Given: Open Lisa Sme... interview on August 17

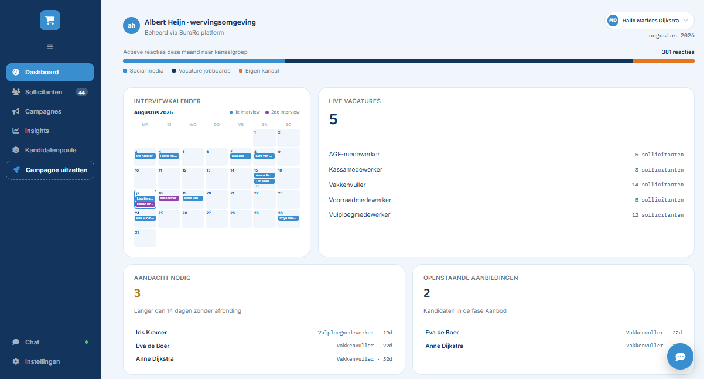Looking at the screenshot, I should (x=145, y=199).
